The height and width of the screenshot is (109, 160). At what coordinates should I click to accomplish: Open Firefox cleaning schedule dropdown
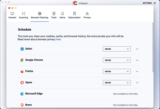coord(117,71)
